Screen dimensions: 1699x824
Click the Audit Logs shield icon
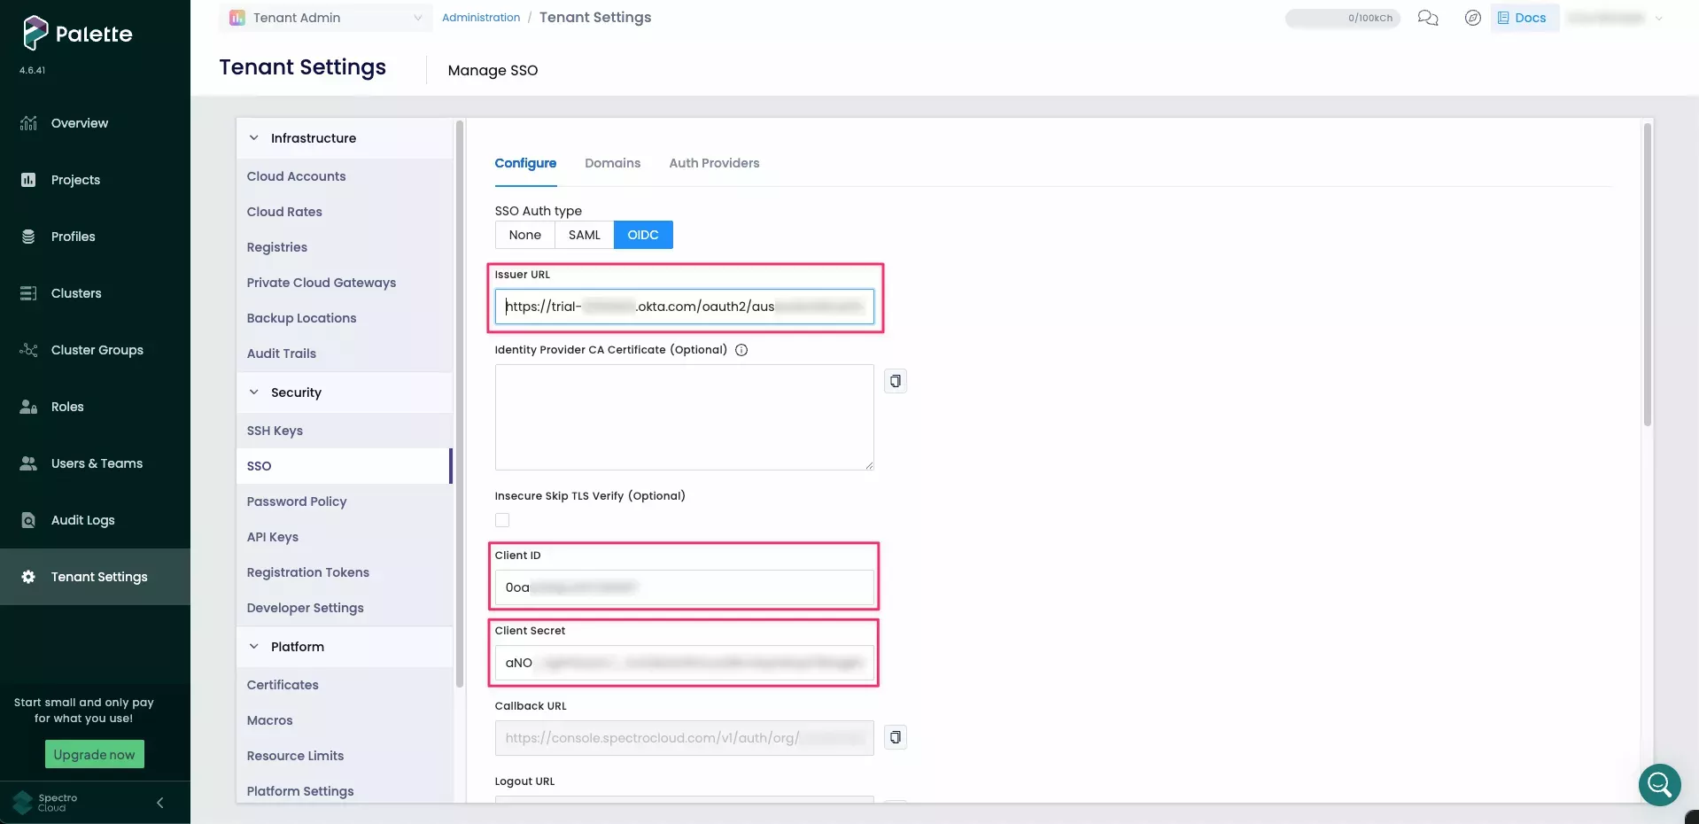tap(28, 520)
